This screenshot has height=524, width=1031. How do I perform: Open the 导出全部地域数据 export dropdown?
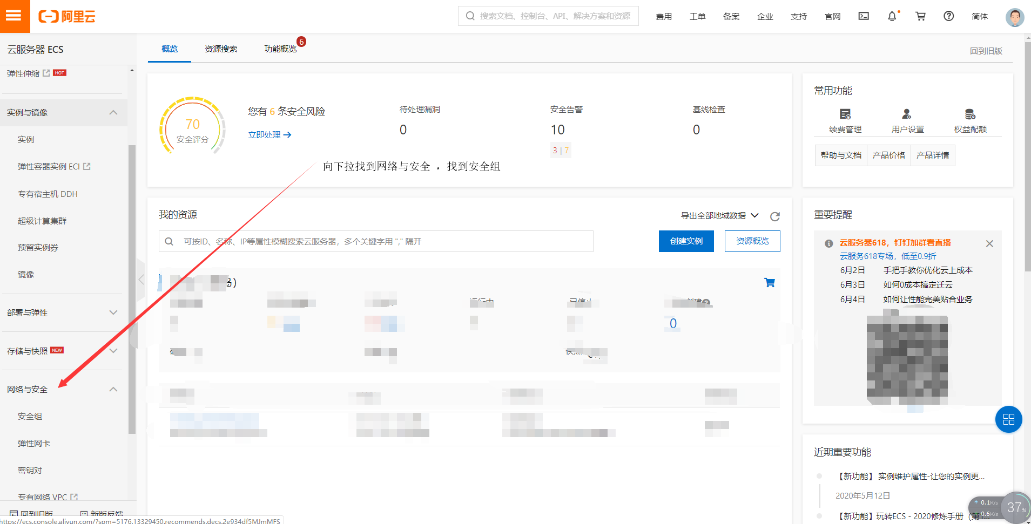[x=718, y=215]
